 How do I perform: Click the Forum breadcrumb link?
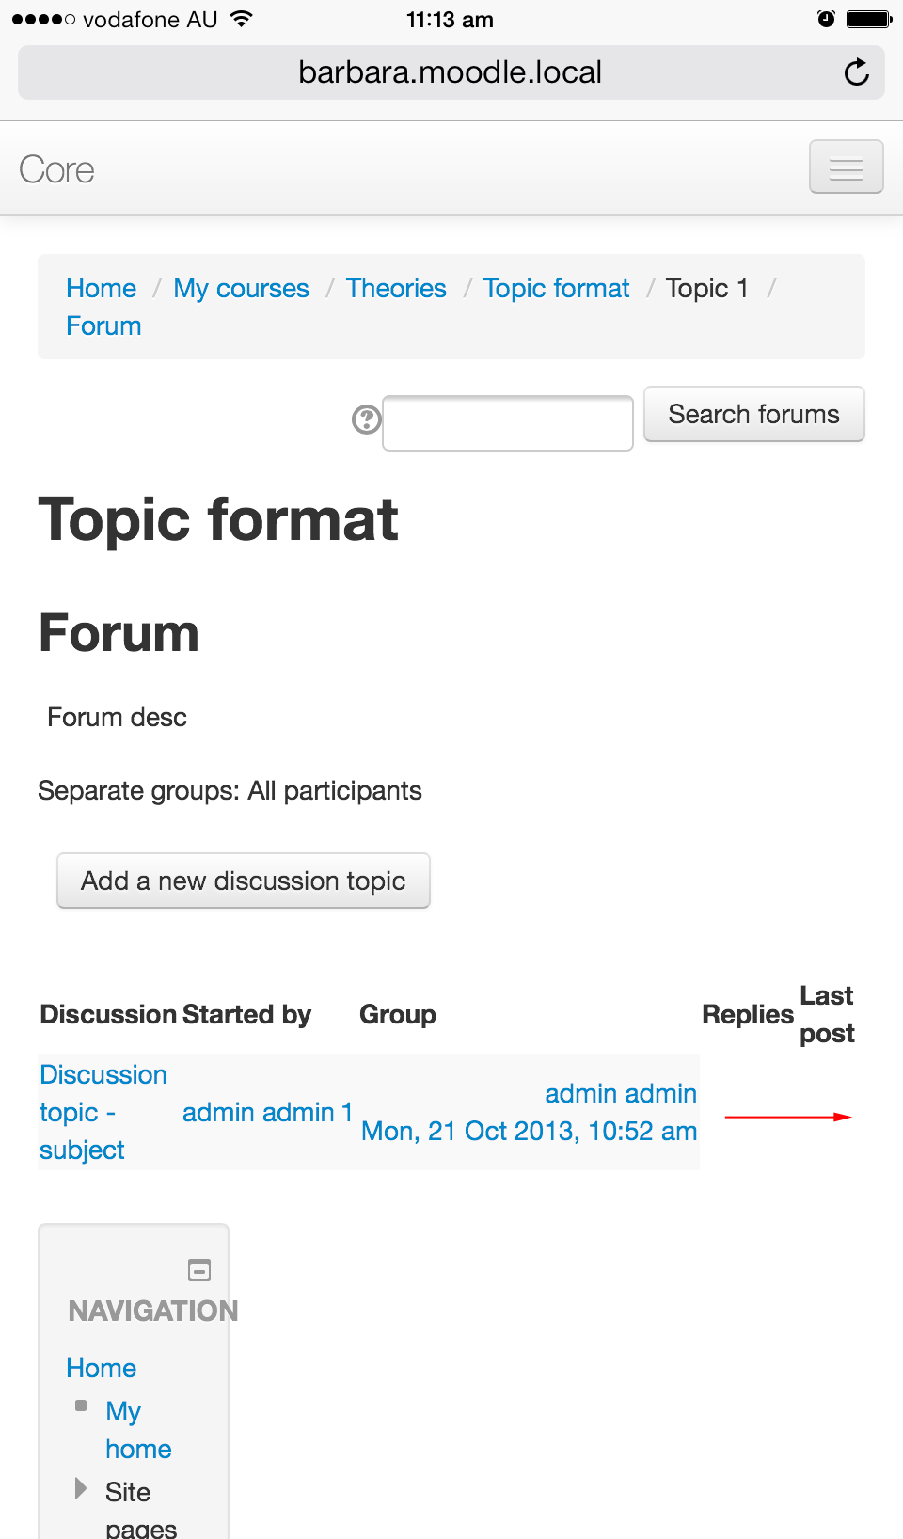tap(103, 325)
